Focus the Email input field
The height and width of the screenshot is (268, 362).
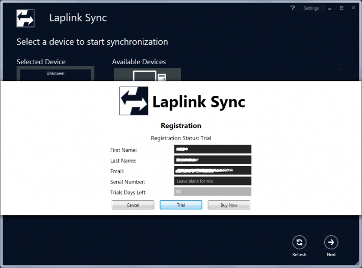[213, 171]
